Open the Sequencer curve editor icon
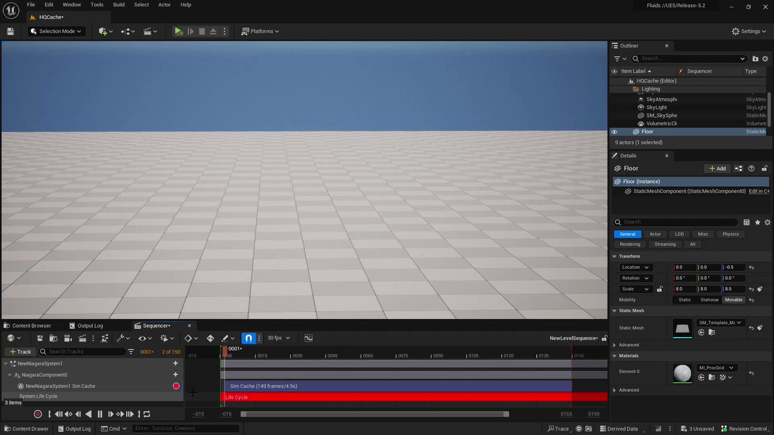The width and height of the screenshot is (774, 435). [308, 338]
